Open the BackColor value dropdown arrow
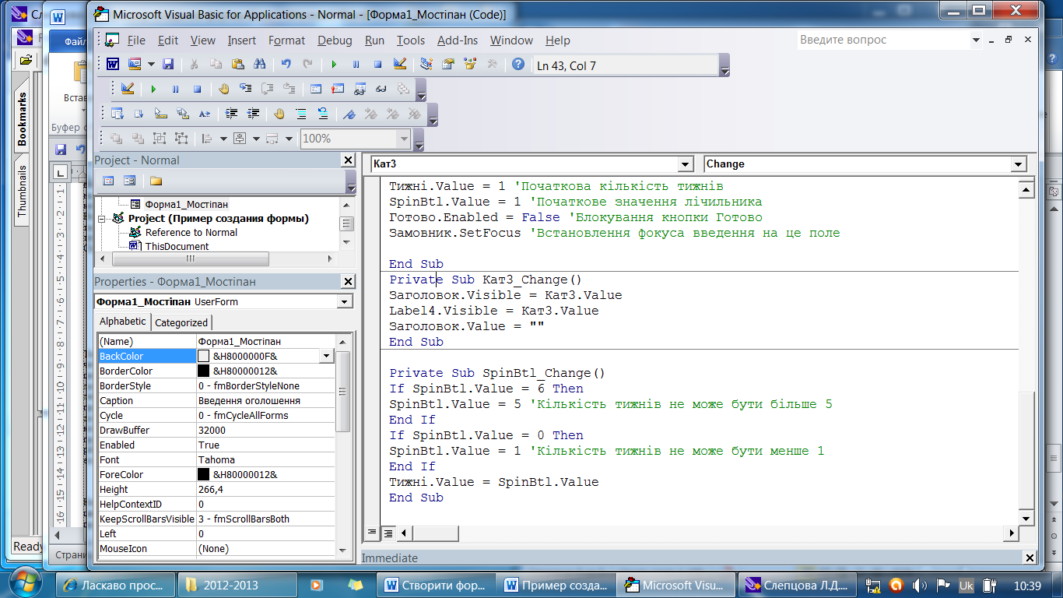This screenshot has height=598, width=1063. (x=326, y=356)
